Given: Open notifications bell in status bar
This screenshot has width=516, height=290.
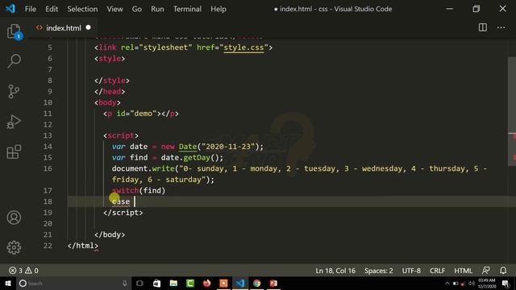Looking at the screenshot, I should [x=503, y=271].
